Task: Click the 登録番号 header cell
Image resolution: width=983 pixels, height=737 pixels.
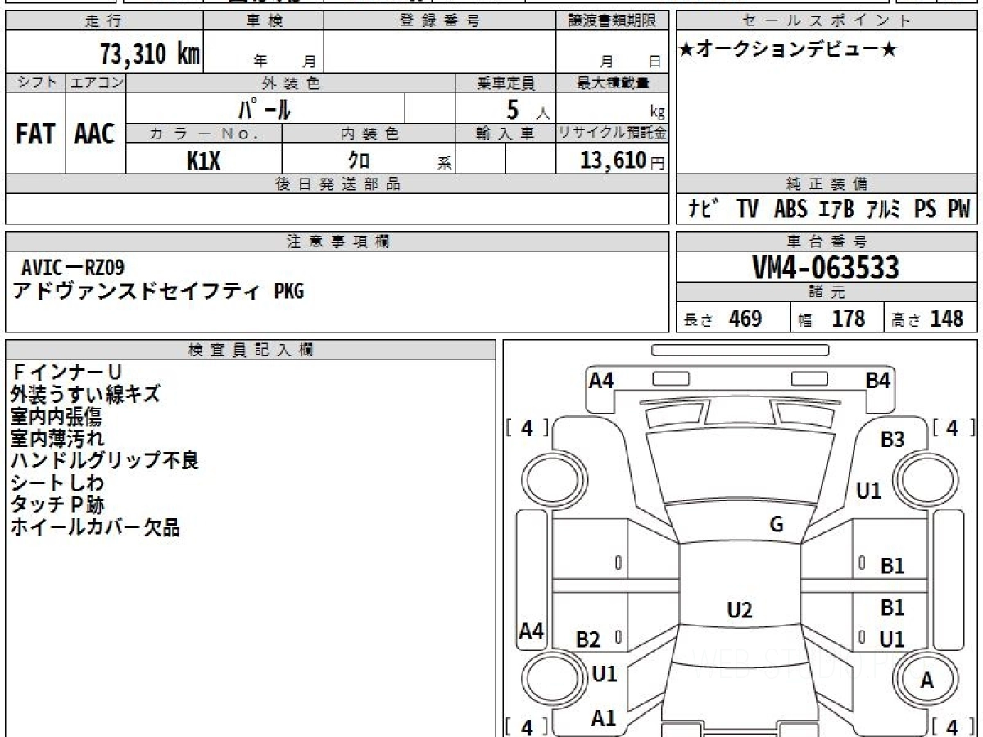Action: (440, 22)
